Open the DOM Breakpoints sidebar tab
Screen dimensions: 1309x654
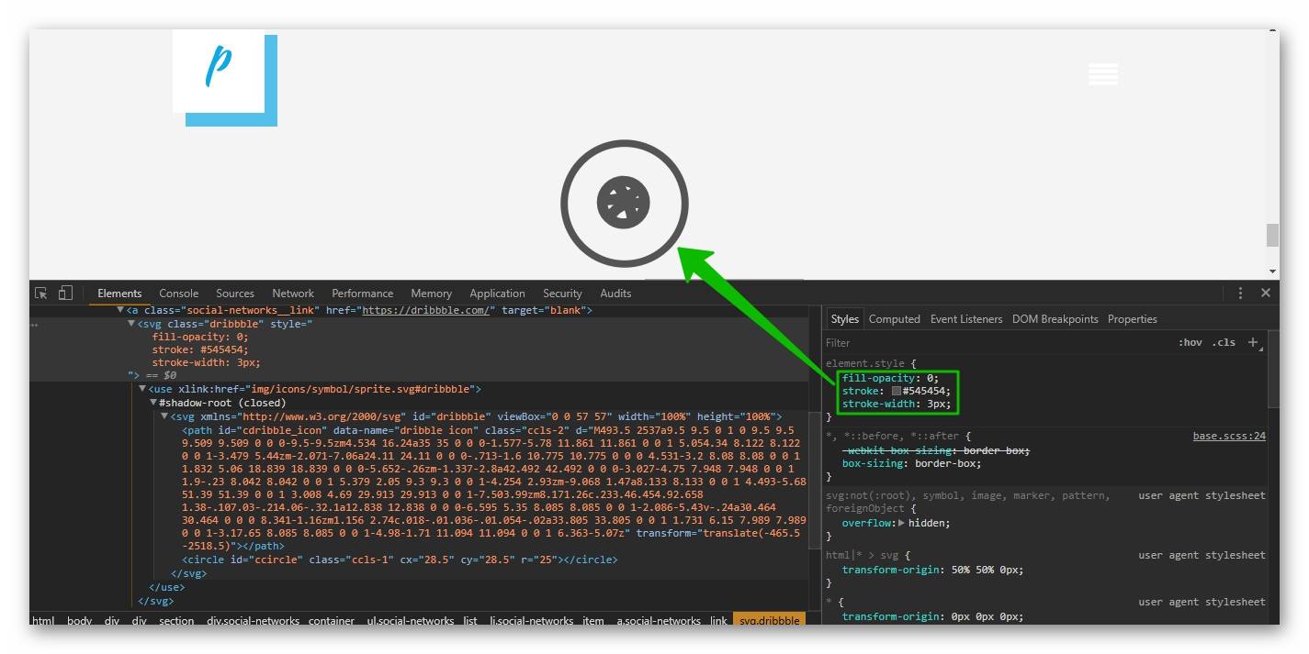[x=1055, y=319]
